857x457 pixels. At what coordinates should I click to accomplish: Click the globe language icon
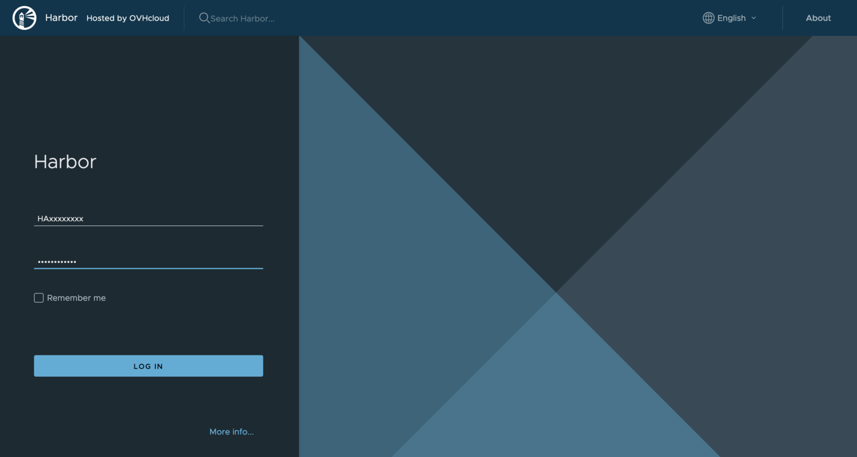(x=708, y=18)
